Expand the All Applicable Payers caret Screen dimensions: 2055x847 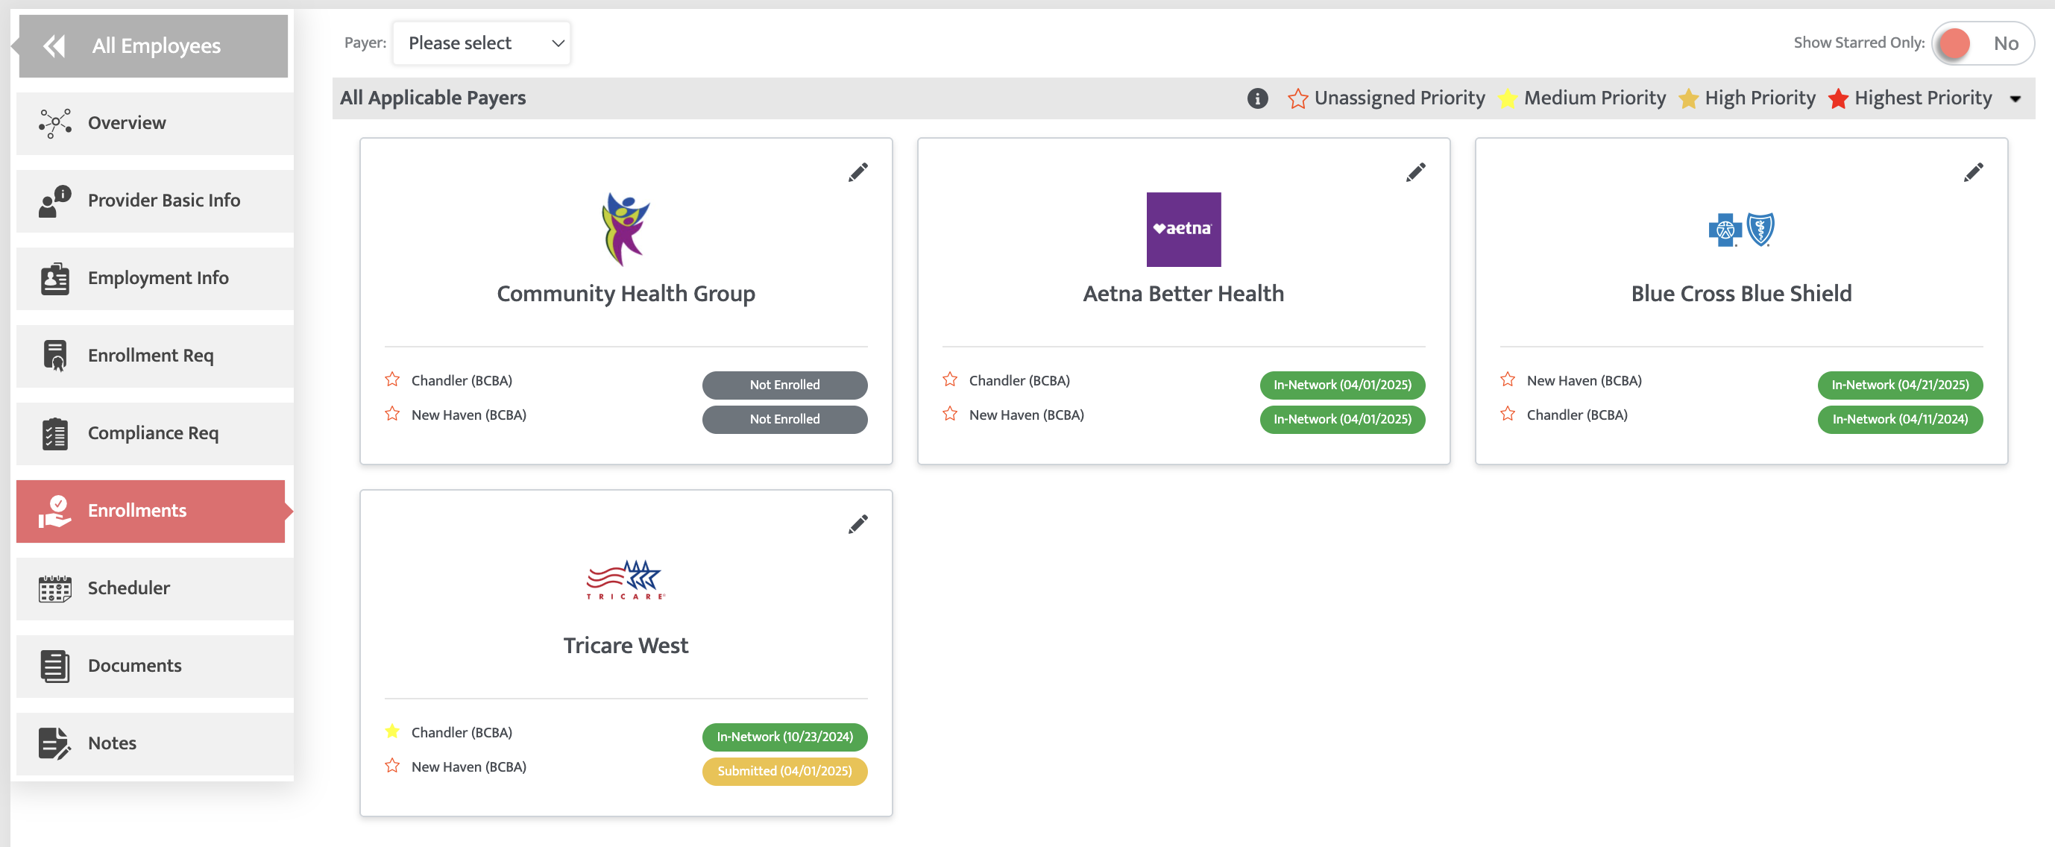(2015, 99)
